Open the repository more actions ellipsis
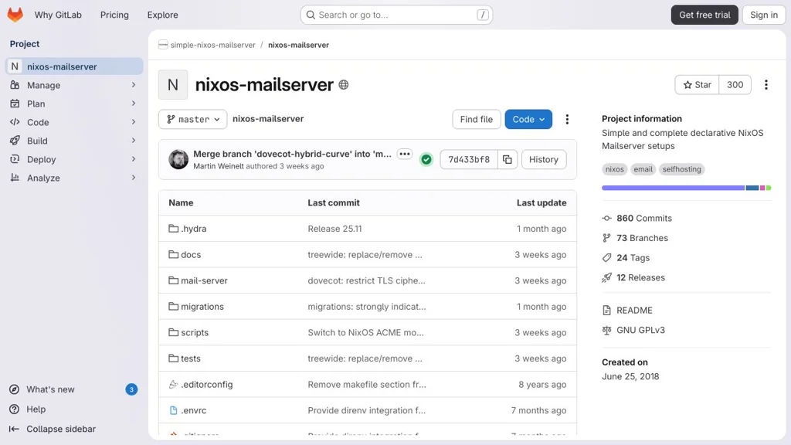 point(567,119)
